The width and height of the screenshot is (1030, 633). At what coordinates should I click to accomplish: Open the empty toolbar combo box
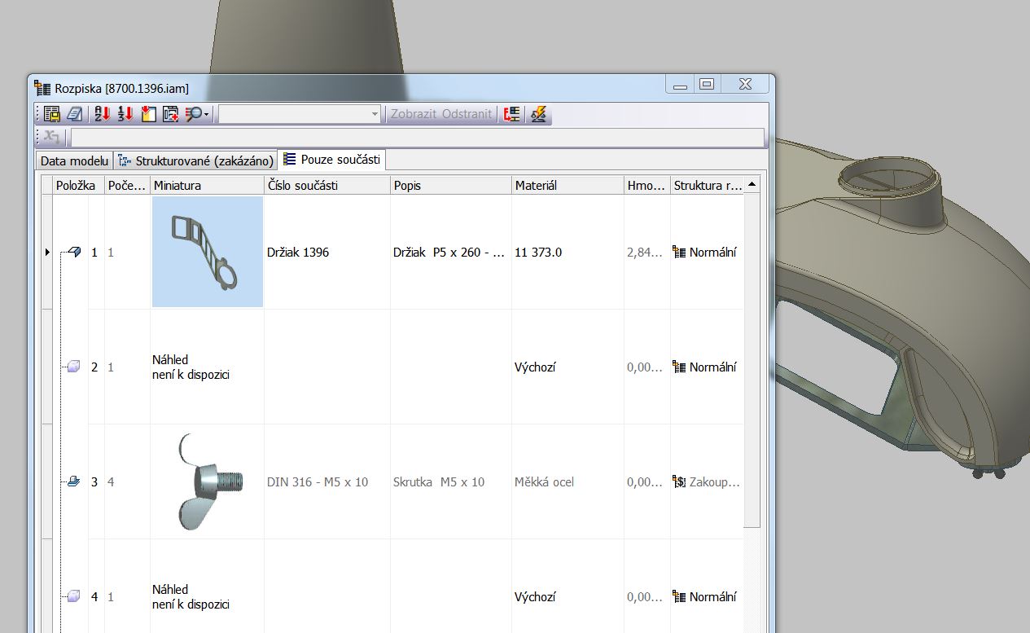click(x=300, y=114)
